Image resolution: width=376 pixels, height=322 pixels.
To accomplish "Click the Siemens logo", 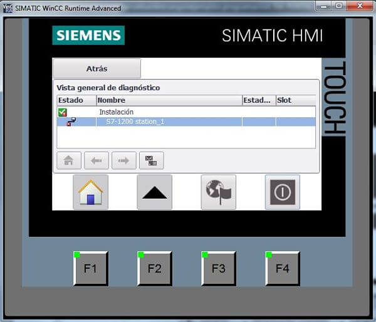I will click(88, 35).
